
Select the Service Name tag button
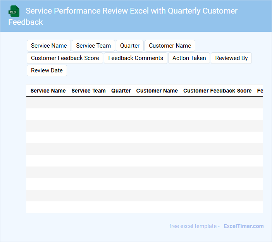coord(49,46)
